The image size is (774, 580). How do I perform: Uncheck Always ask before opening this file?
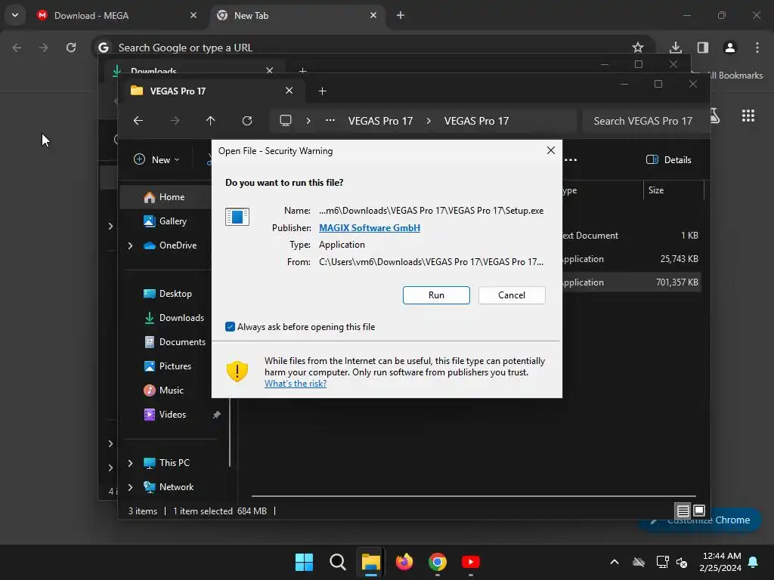[230, 326]
